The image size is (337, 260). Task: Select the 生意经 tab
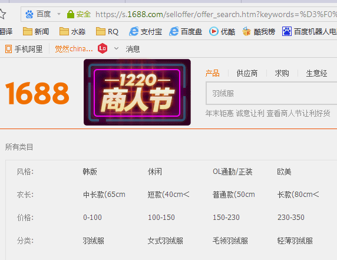point(316,74)
